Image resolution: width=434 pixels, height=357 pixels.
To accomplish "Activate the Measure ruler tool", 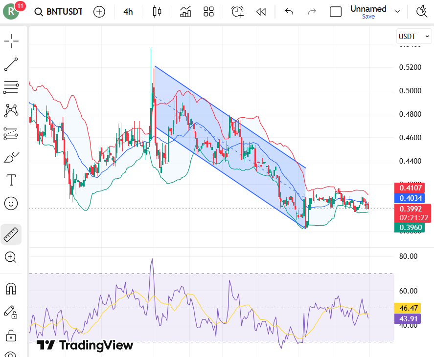I will tap(11, 234).
